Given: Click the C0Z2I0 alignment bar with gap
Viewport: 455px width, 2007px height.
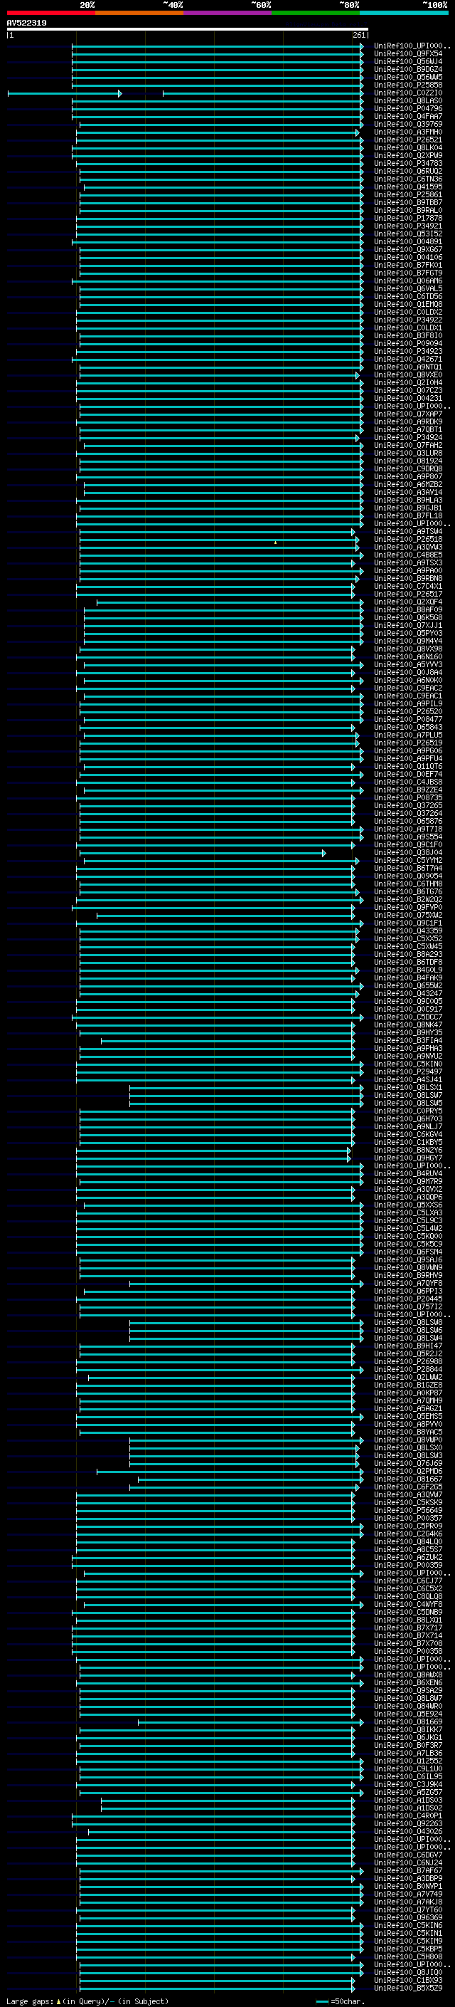Looking at the screenshot, I should click(x=185, y=93).
